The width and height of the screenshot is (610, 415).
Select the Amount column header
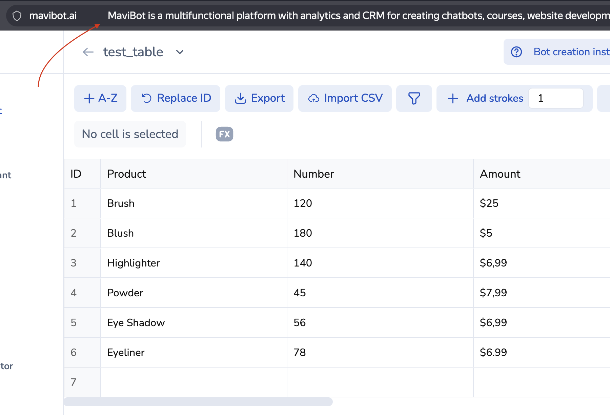(542, 174)
